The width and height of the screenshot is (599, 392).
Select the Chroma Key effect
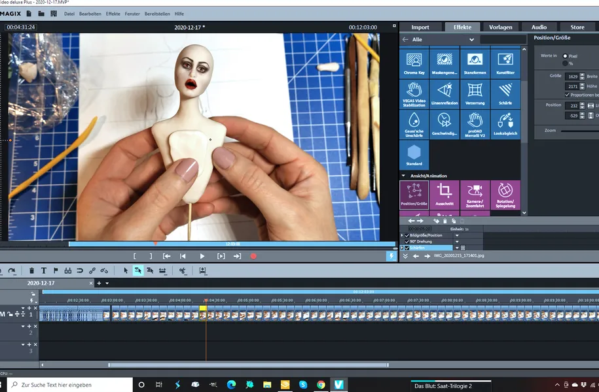414,63
